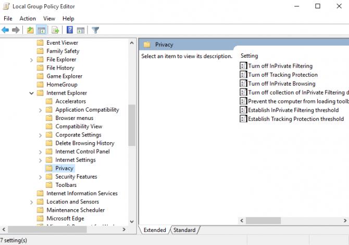Click the Forward arrow toolbar icon
Viewport: 349px width, 245px height.
(16, 30)
